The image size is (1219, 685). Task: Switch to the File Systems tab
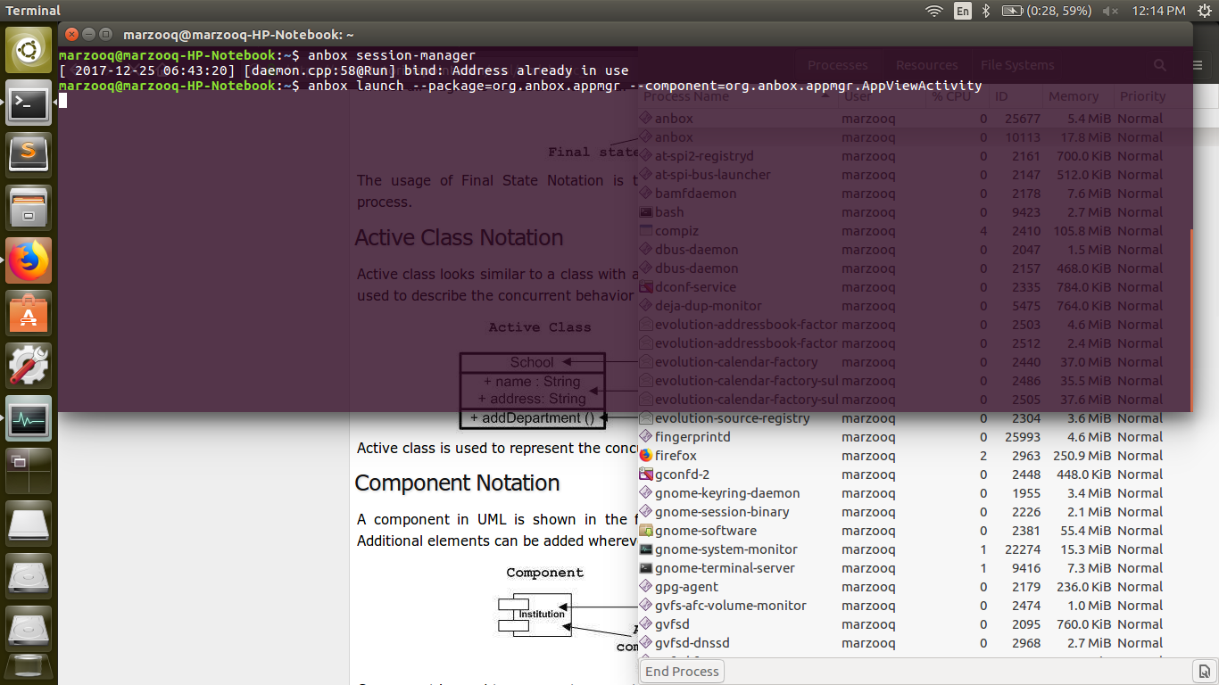pyautogui.click(x=1016, y=64)
